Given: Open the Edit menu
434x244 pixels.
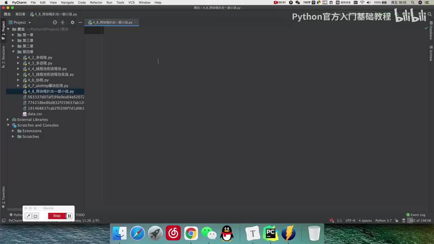Looking at the screenshot, I should (43, 2).
